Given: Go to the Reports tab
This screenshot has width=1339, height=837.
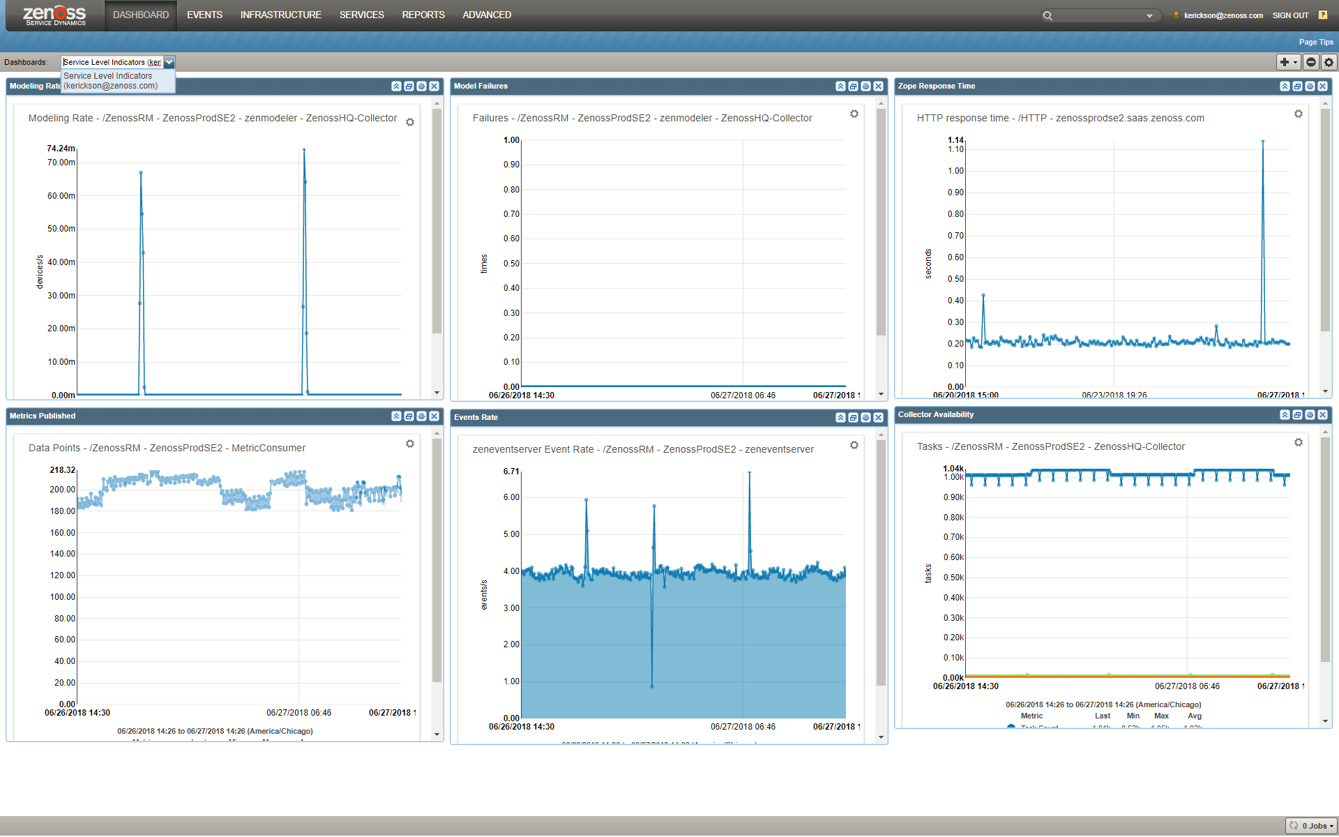Looking at the screenshot, I should pos(423,15).
